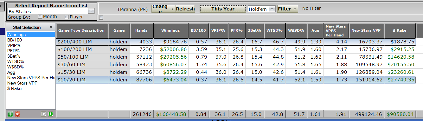Sort by Agg column header
The height and width of the screenshot is (121, 423).
[x=315, y=30]
